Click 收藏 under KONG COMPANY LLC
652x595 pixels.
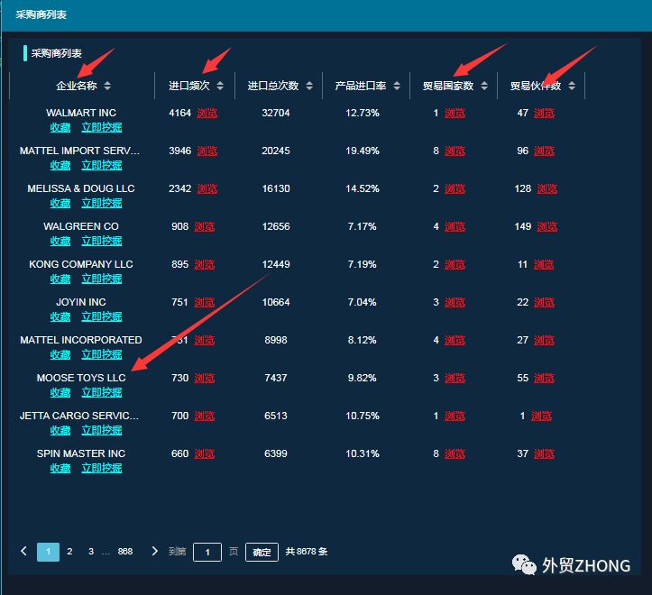click(60, 279)
